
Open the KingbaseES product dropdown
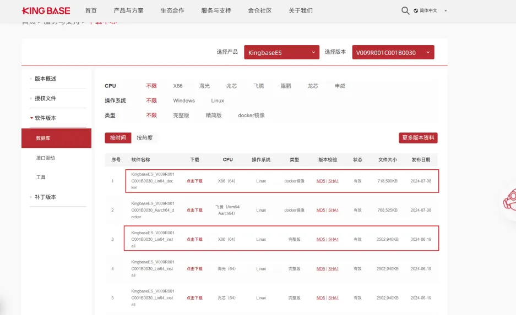281,52
